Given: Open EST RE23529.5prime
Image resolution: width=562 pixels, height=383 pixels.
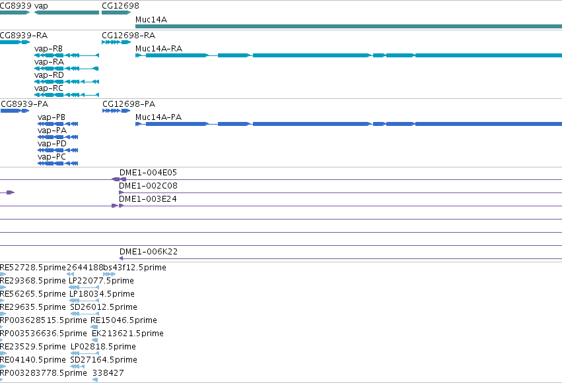Looking at the screenshot, I should tap(33, 347).
